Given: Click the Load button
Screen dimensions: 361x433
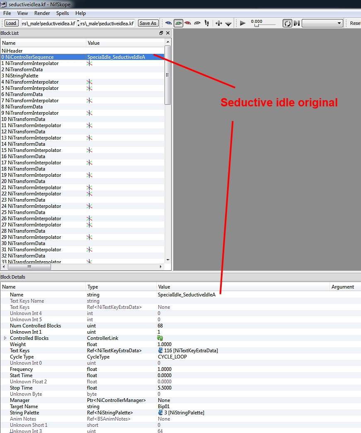Looking at the screenshot, I should click(11, 23).
